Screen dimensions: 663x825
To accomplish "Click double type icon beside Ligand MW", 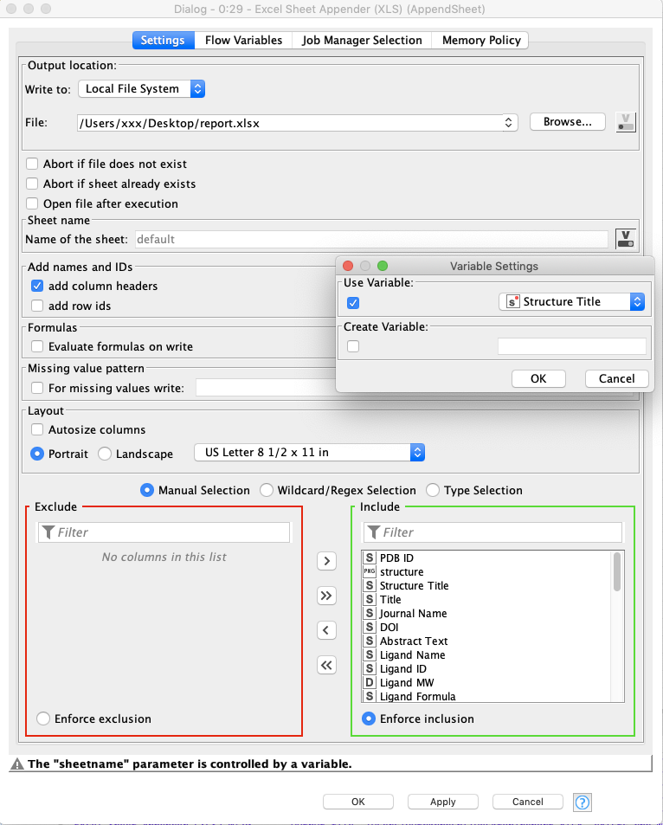I will [x=370, y=682].
